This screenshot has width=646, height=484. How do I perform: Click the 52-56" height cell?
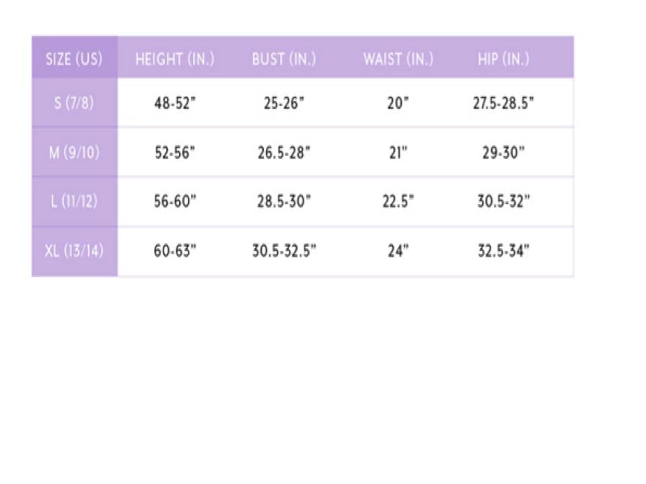[174, 153]
